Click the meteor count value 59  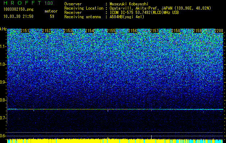(x=52, y=16)
